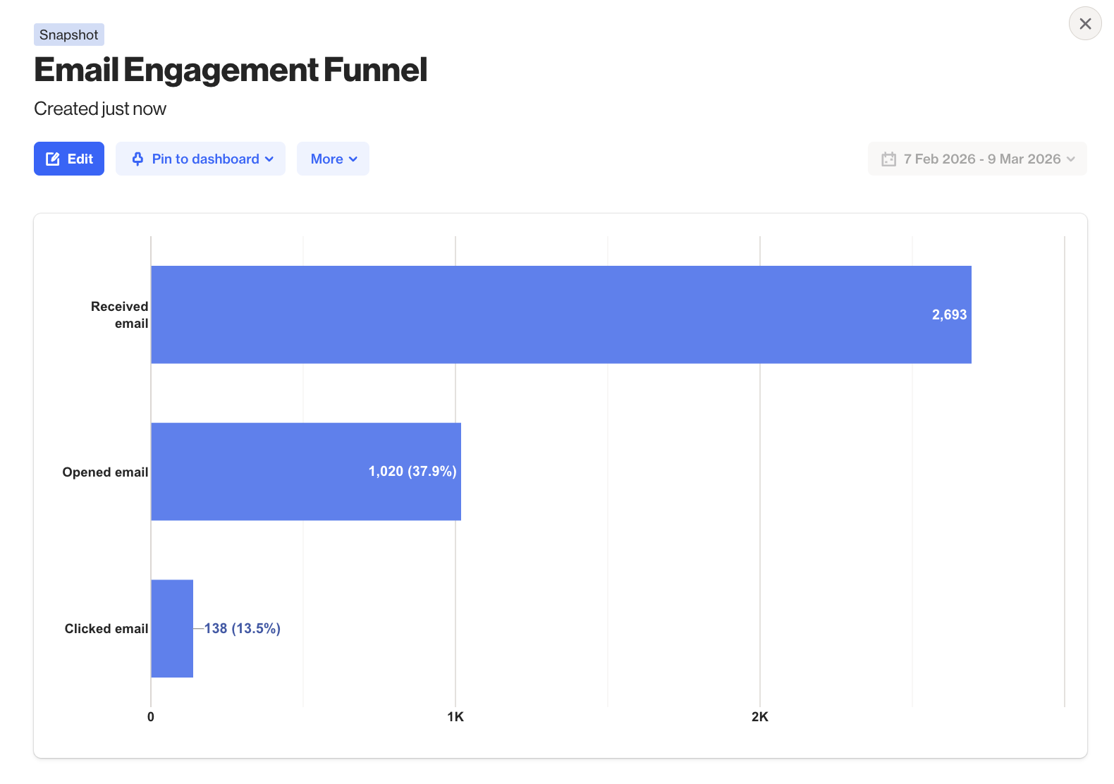Click the calendar icon in date range
Screen dimensions: 1114x784
click(888, 159)
